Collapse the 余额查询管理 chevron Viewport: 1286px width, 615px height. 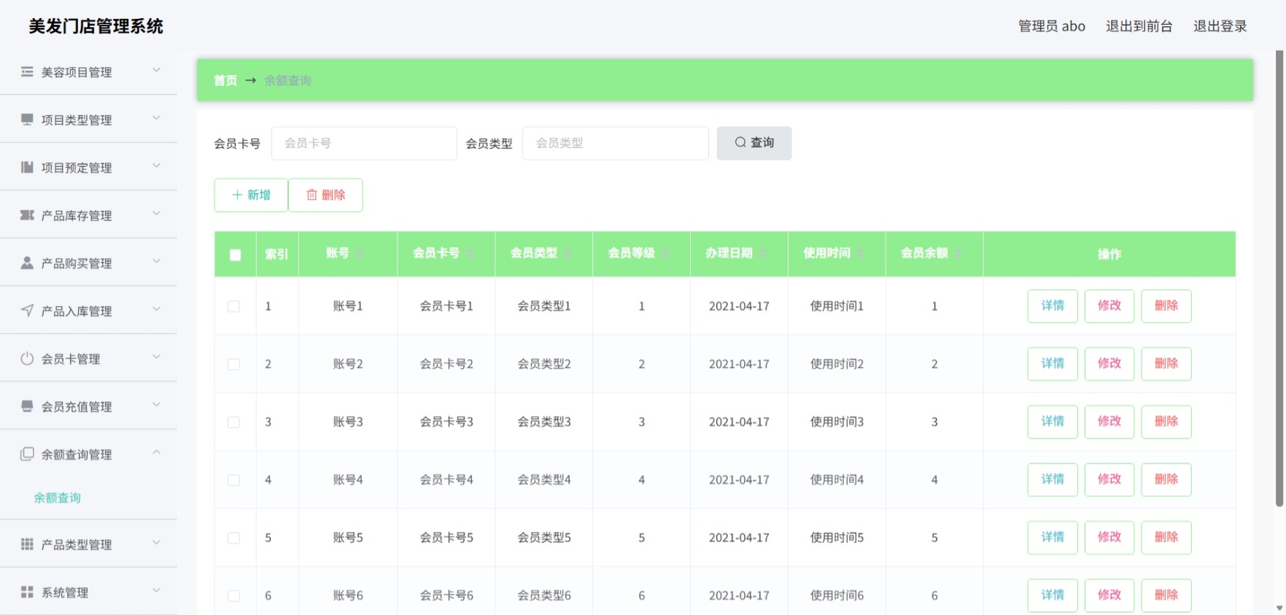(x=156, y=453)
